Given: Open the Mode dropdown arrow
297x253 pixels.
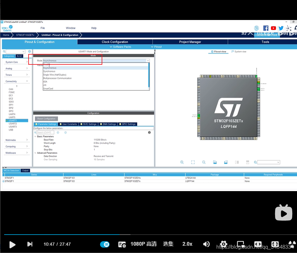Looking at the screenshot, I should (148, 61).
